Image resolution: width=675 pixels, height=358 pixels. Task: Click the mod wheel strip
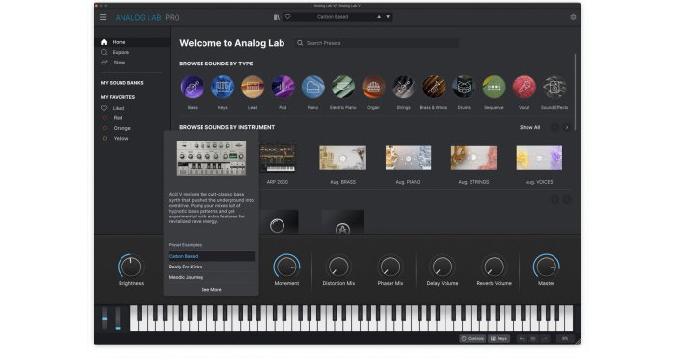click(x=118, y=318)
